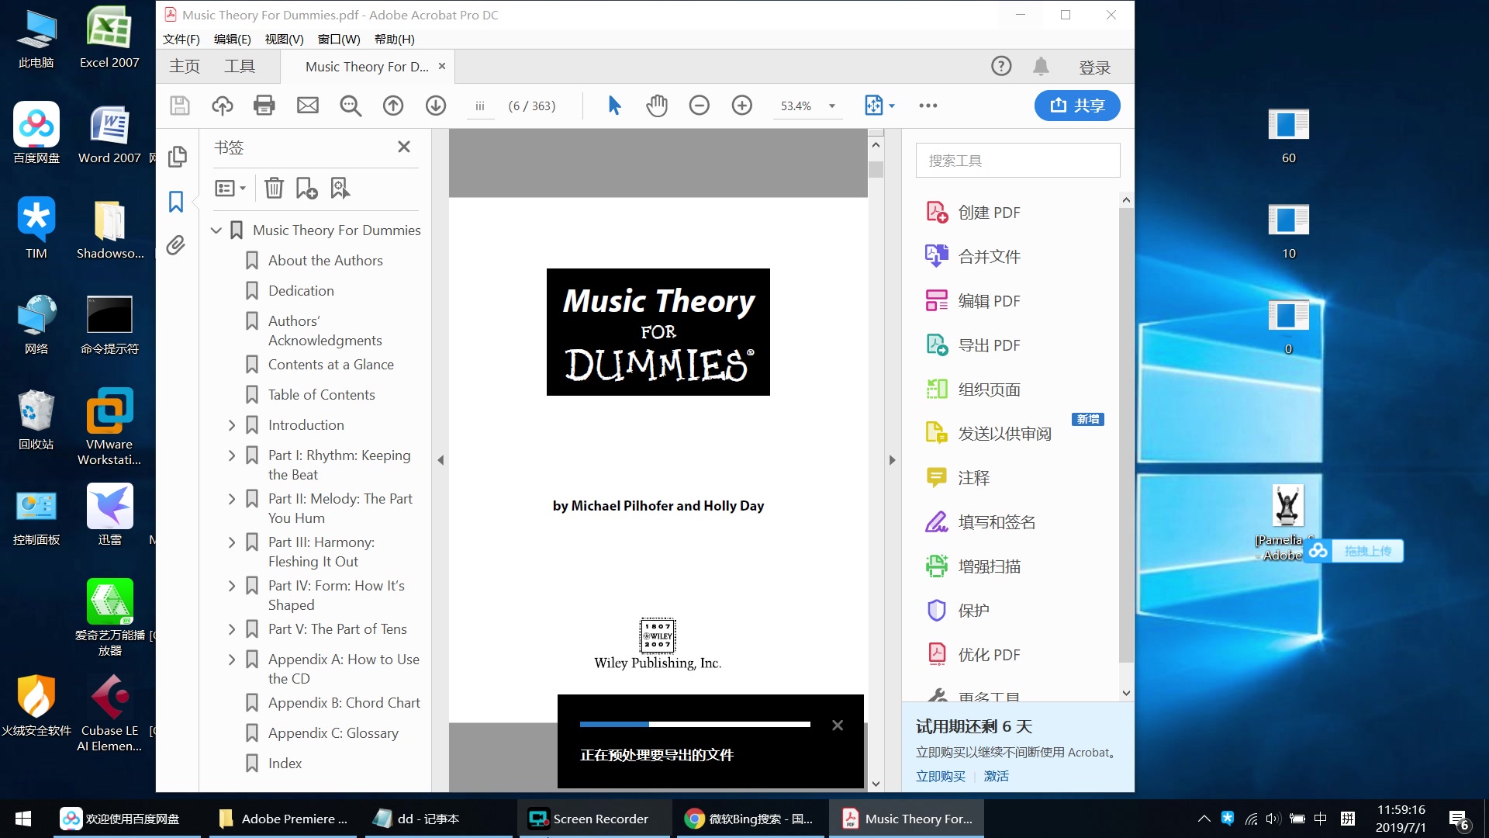This screenshot has height=838, width=1489.
Task: Cancel the export progress popup
Action: point(838,725)
